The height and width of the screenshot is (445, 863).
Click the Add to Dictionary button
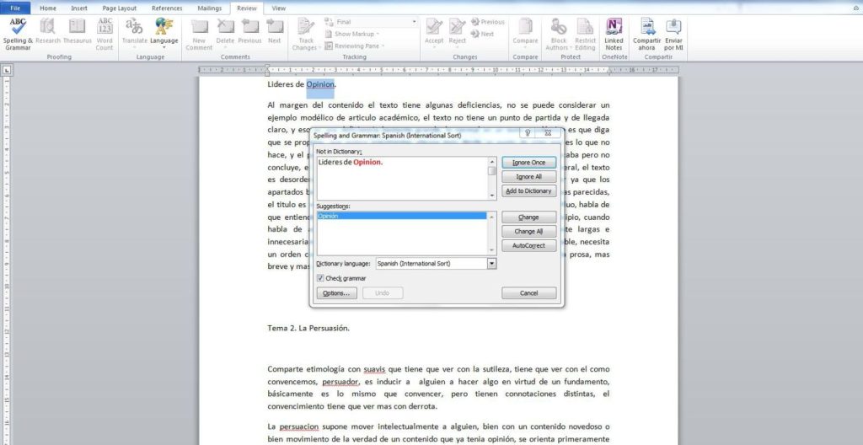(x=528, y=191)
